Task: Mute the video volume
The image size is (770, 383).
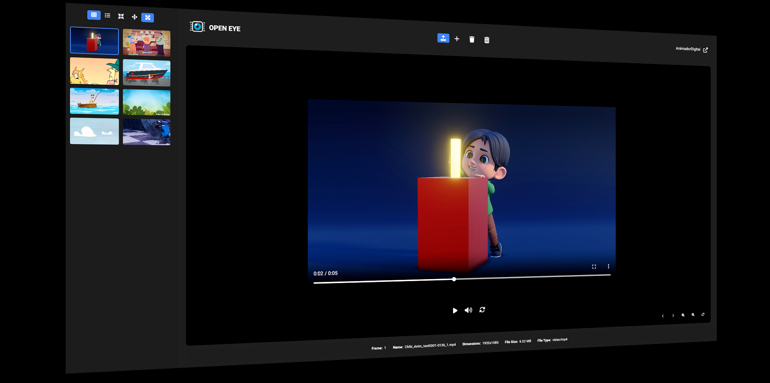Action: (x=468, y=310)
